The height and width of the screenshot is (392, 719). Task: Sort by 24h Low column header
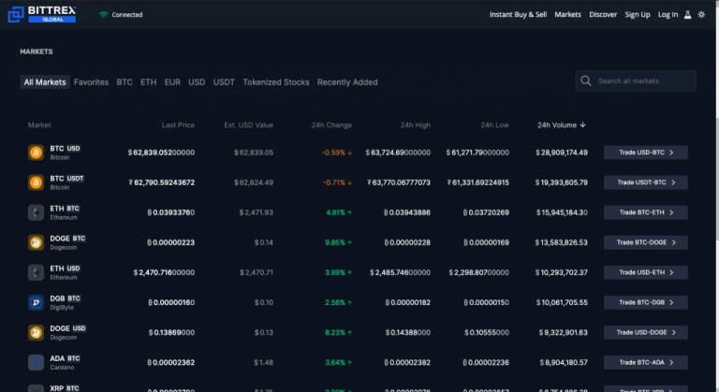click(494, 125)
